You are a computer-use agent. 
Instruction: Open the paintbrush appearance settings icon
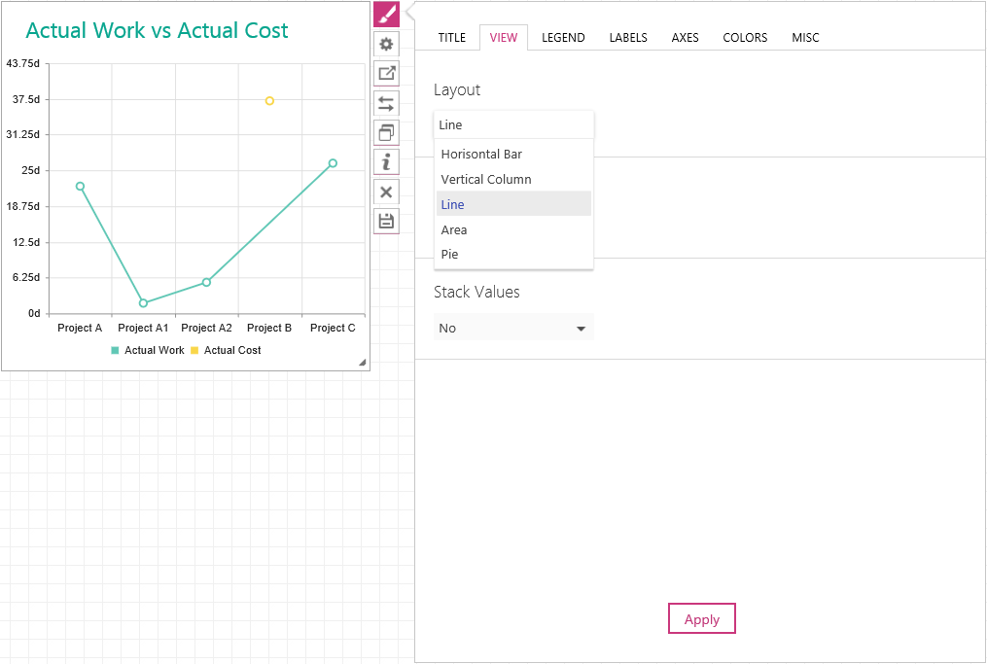(x=386, y=14)
